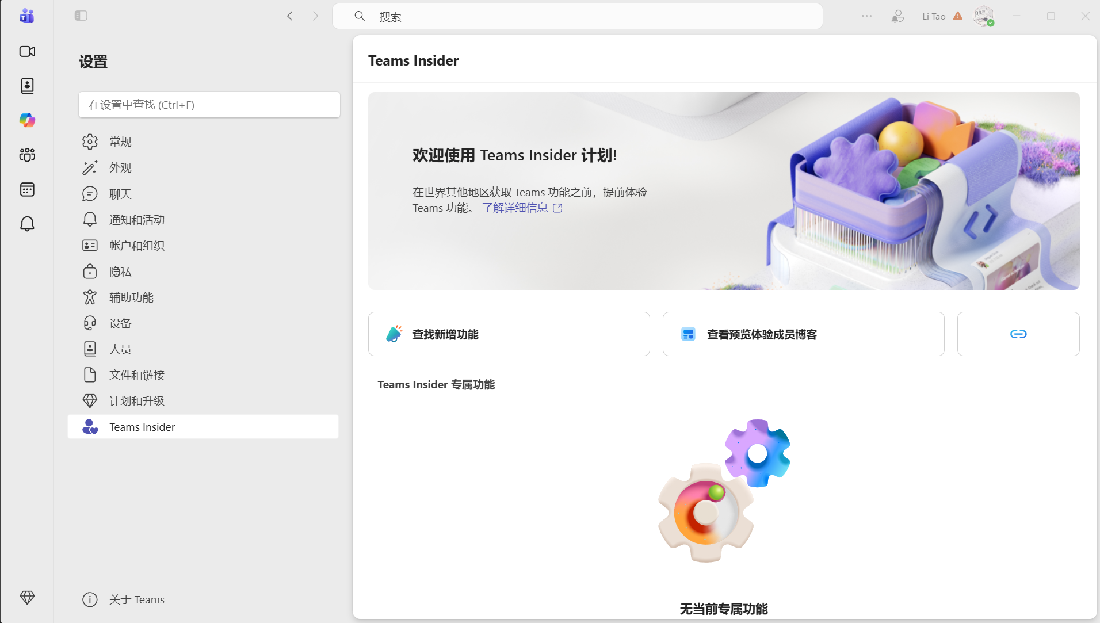The height and width of the screenshot is (623, 1100).
Task: Follow the 了解详细信息 link
Action: coord(522,208)
